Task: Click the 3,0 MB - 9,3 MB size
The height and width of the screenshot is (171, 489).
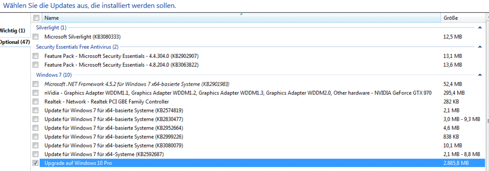Action: click(x=461, y=119)
